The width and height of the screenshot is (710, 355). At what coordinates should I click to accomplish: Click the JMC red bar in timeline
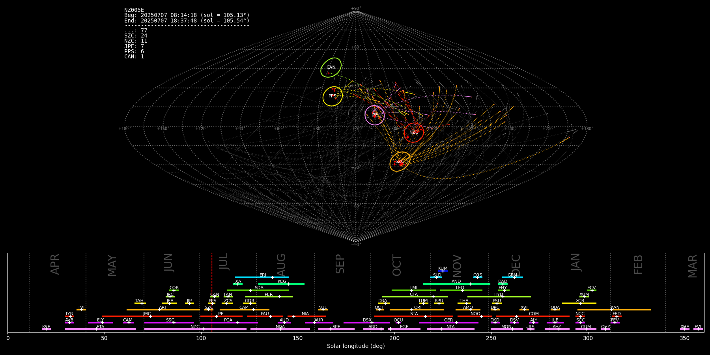click(147, 316)
